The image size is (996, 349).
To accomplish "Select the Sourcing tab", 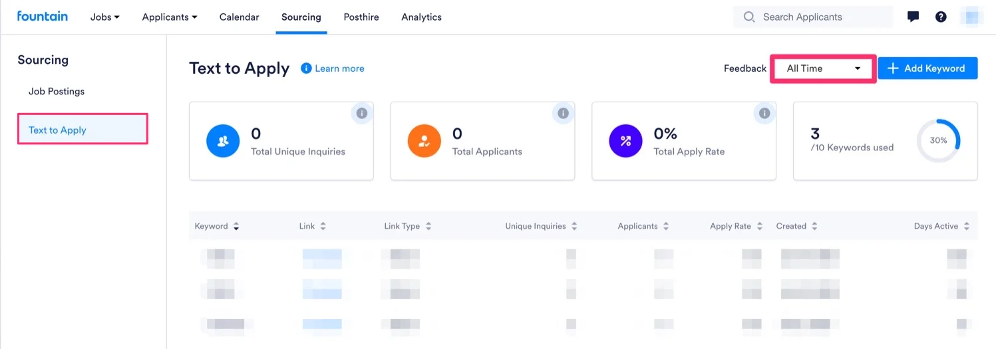I will point(301,17).
